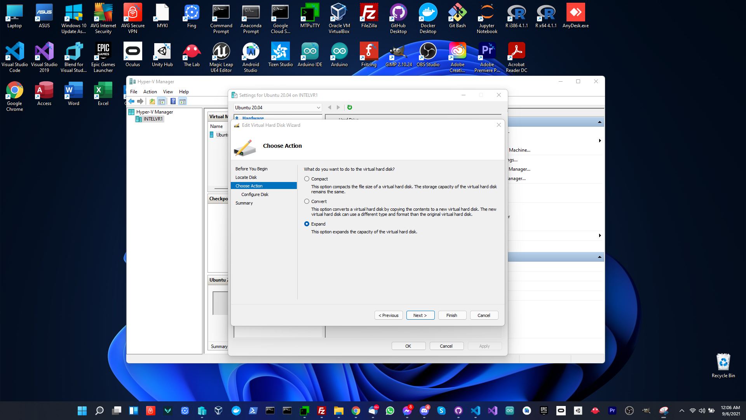746x420 pixels.
Task: Click OK in the Ubuntu Settings window
Action: (x=408, y=346)
